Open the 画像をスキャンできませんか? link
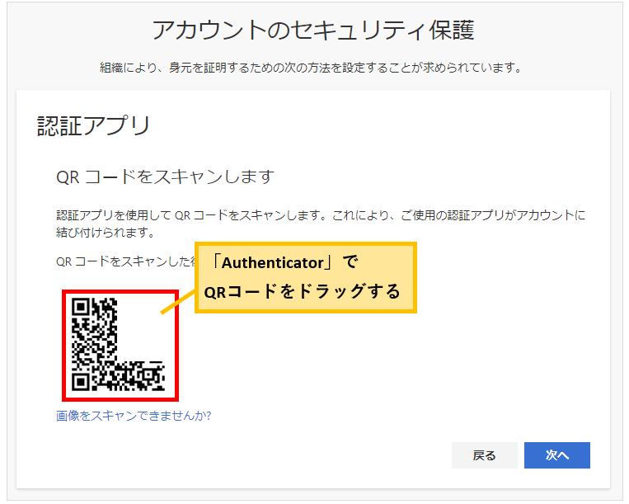 point(134,415)
